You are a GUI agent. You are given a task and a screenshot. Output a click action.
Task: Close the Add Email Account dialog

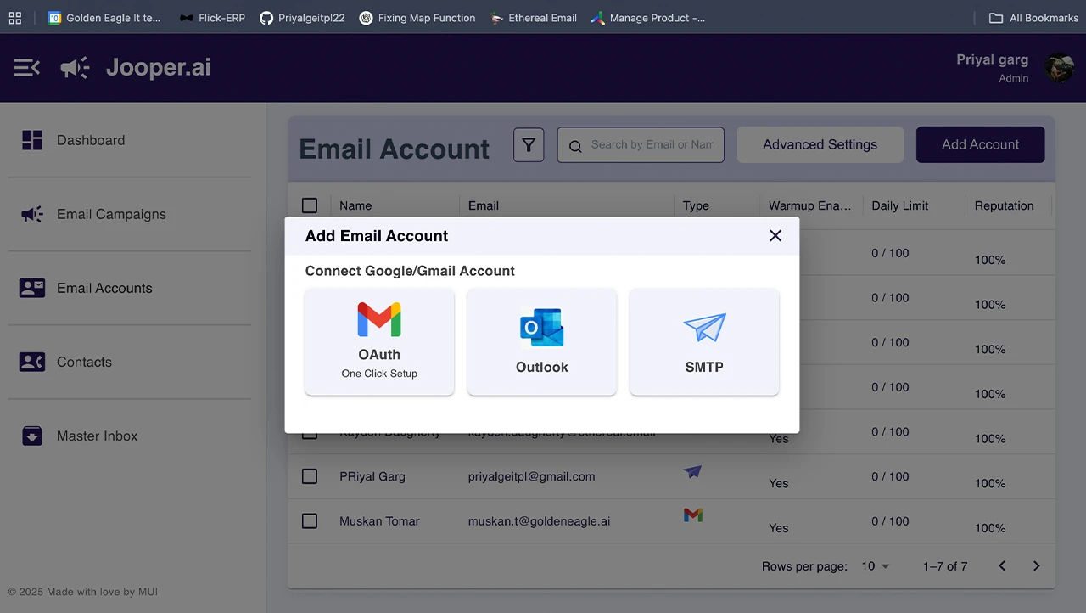coord(775,235)
